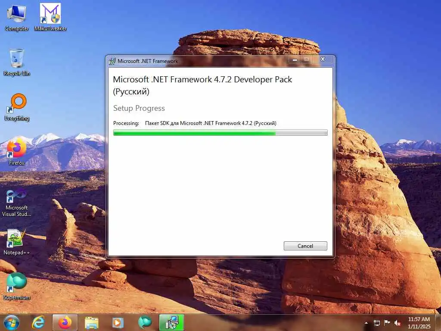The image size is (441, 331).
Task: Click the .NET installer taskbar button
Action: (171, 322)
